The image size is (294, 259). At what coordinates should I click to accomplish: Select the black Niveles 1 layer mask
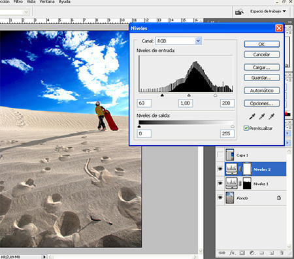(x=247, y=183)
